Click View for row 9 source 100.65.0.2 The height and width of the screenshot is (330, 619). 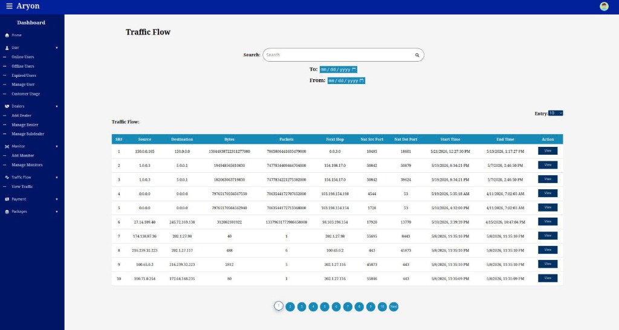(548, 264)
